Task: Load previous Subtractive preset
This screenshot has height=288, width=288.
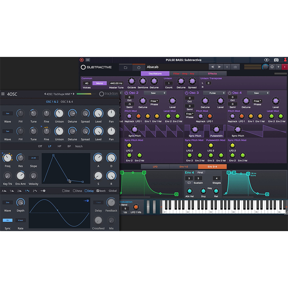Action: (x=212, y=67)
